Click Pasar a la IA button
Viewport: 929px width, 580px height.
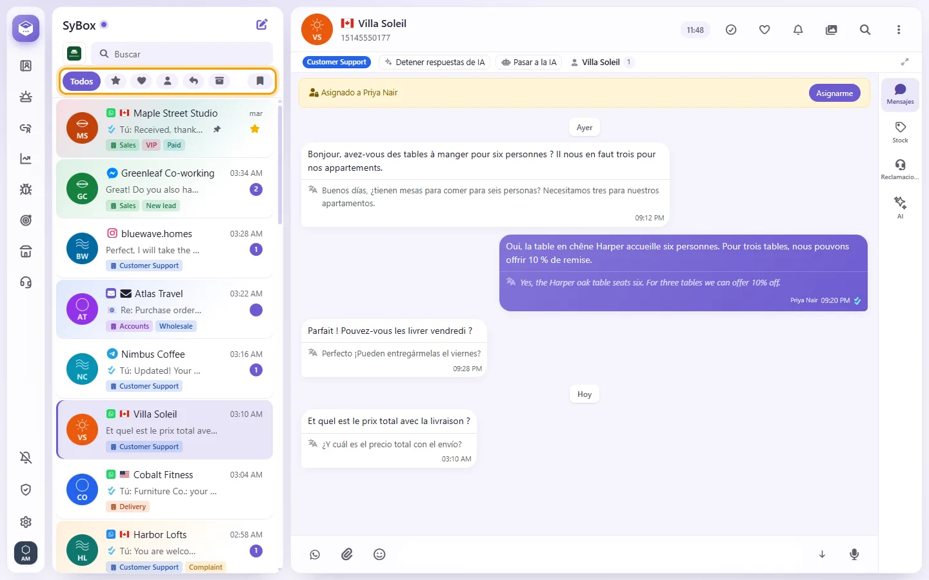[529, 62]
